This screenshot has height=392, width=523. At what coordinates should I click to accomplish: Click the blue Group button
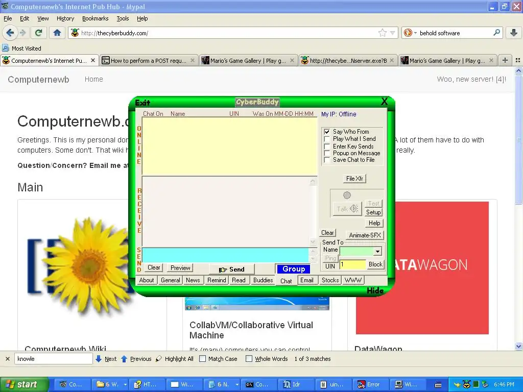coord(294,268)
